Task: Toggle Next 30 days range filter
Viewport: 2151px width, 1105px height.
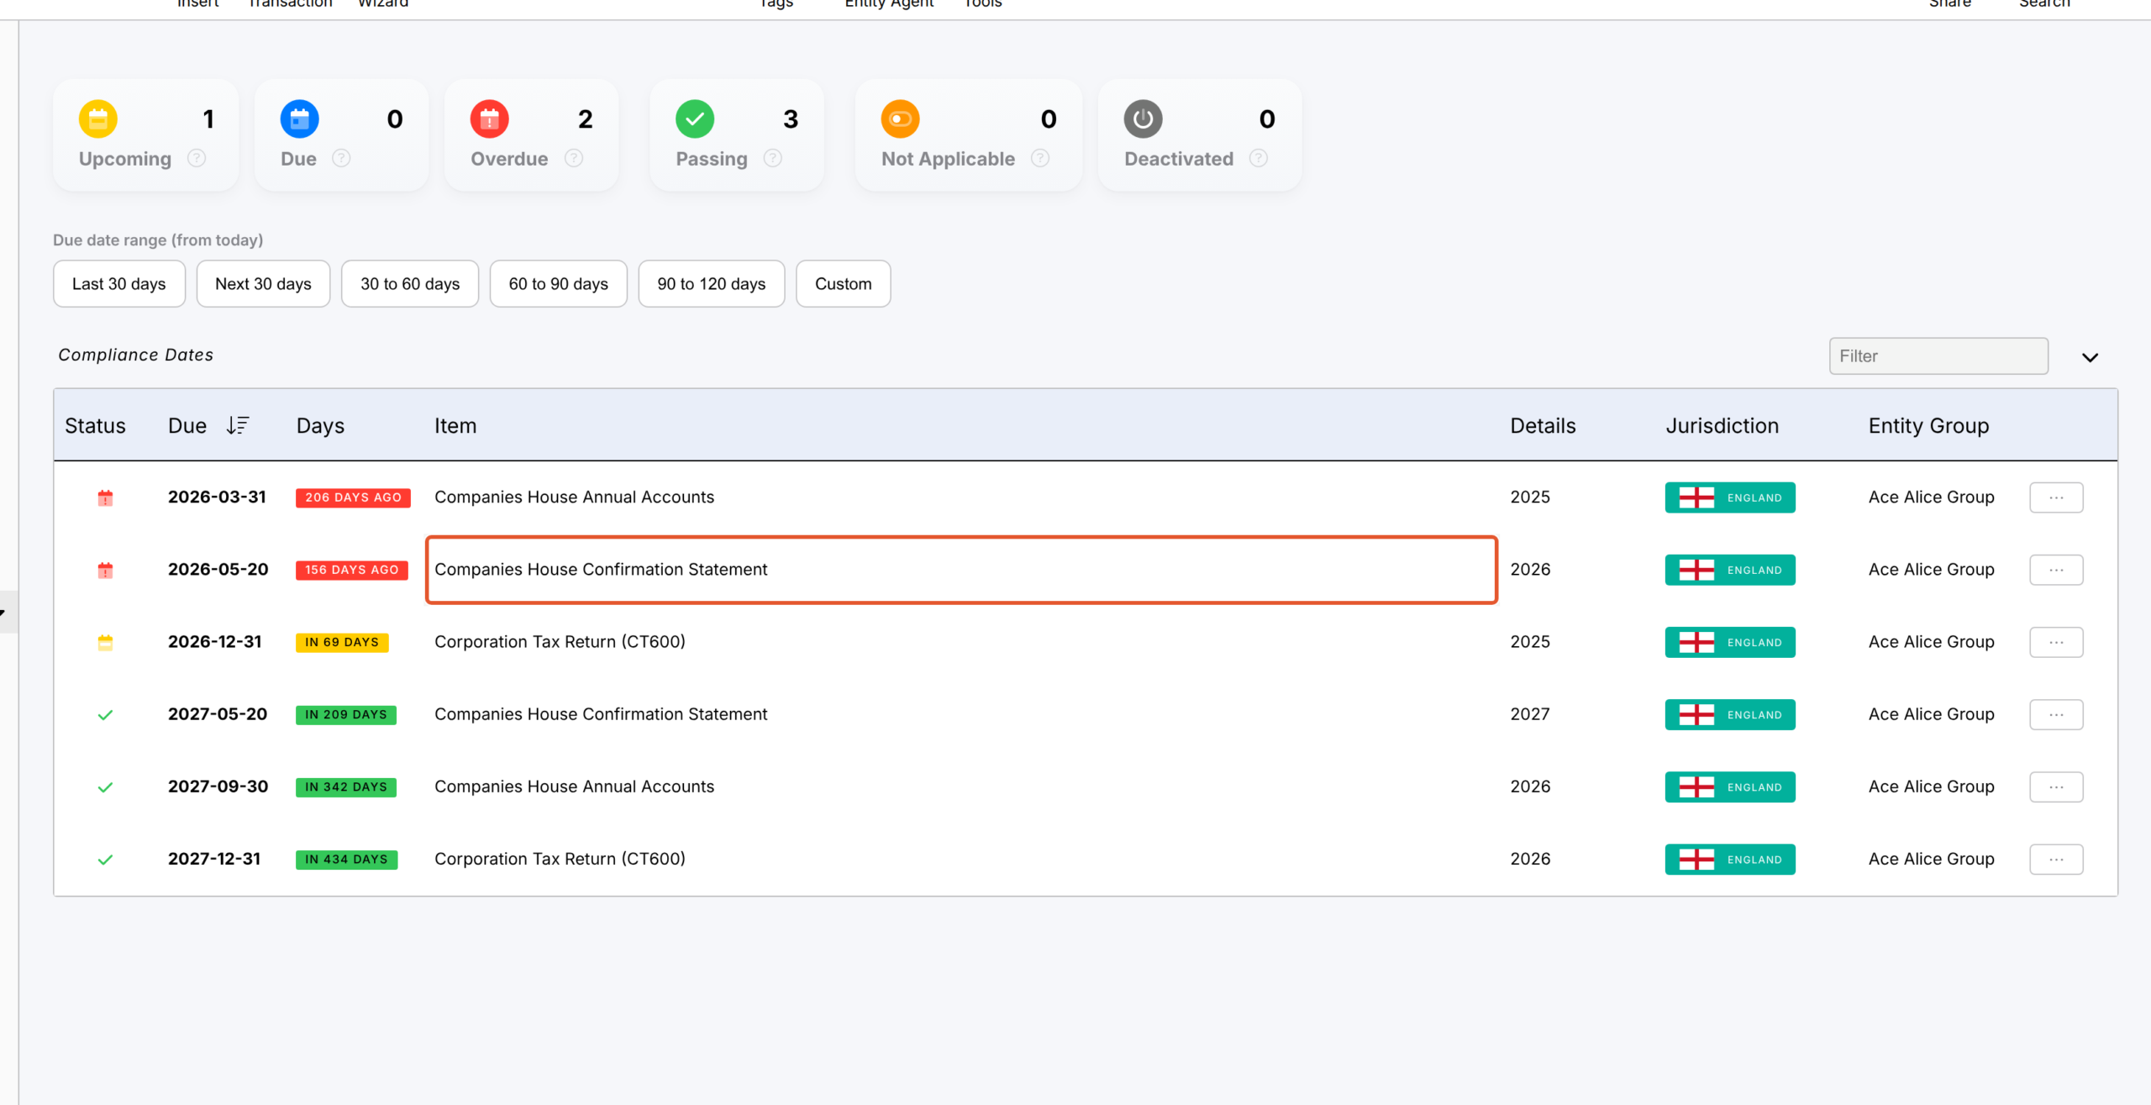Action: click(263, 284)
